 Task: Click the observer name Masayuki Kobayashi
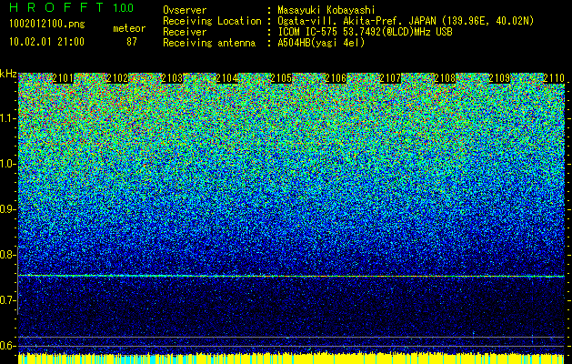coord(326,10)
